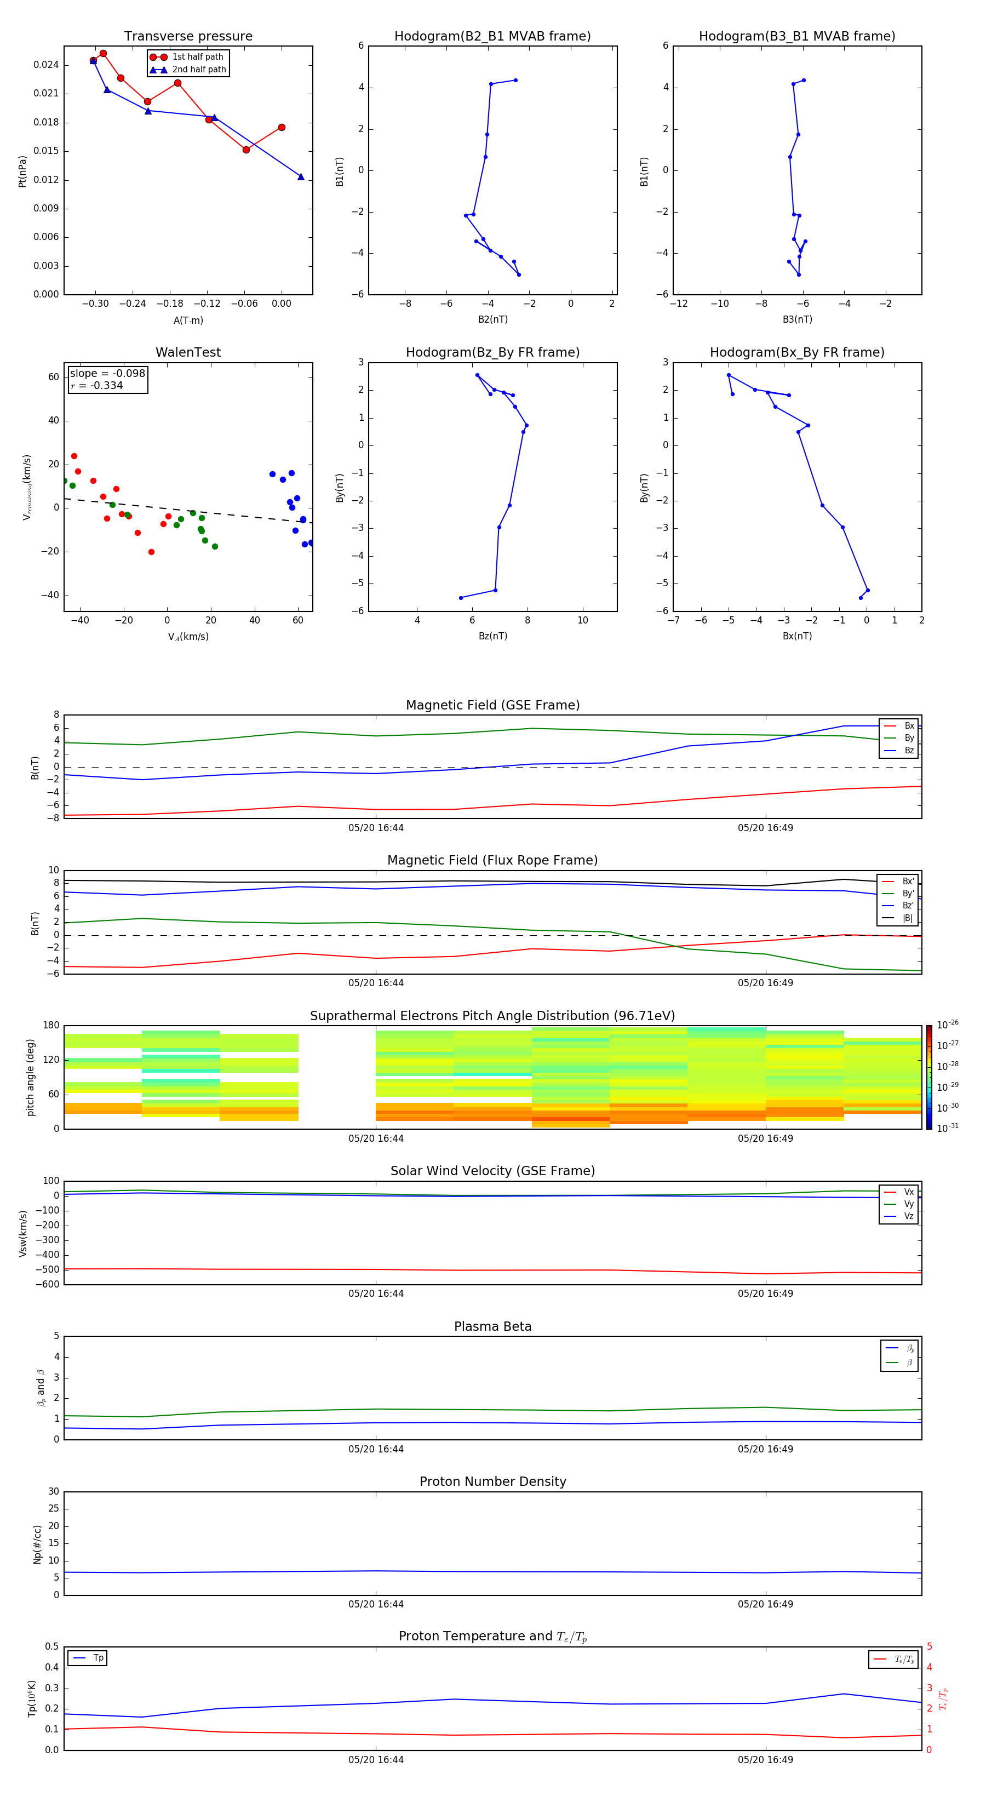Screen dimensions: 986x1808
Task: Click the "pitch angle (deg)" axis label
Action: [x=30, y=1077]
